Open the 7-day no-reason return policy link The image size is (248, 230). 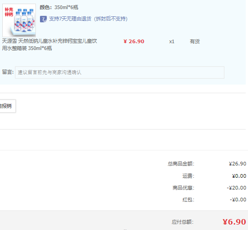[x=88, y=19]
